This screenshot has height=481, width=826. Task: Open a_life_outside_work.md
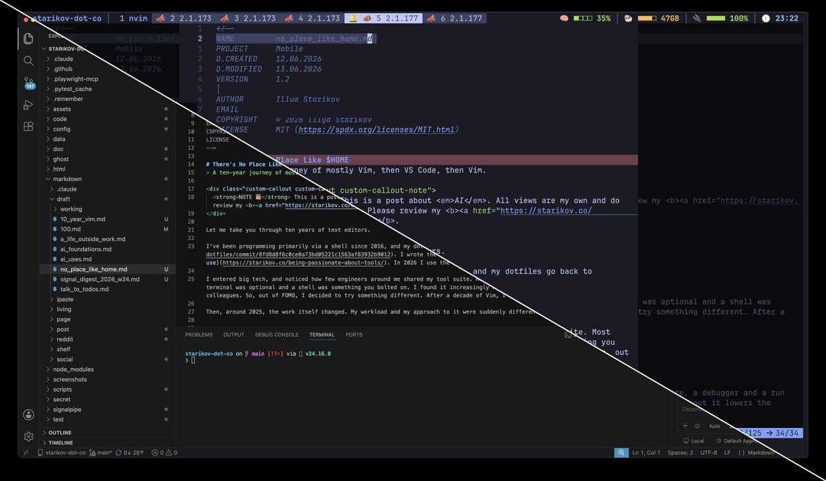point(92,239)
